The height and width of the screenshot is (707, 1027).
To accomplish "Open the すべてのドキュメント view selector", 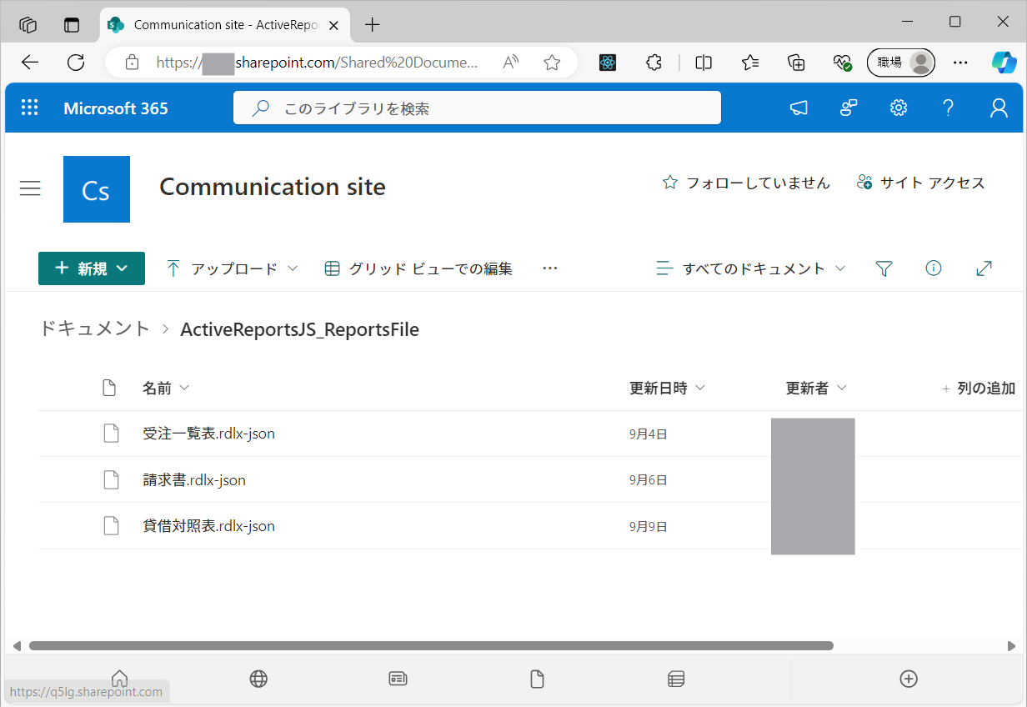I will click(x=751, y=268).
